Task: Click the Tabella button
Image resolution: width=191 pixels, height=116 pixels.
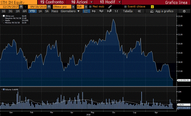Action: pos(128,11)
